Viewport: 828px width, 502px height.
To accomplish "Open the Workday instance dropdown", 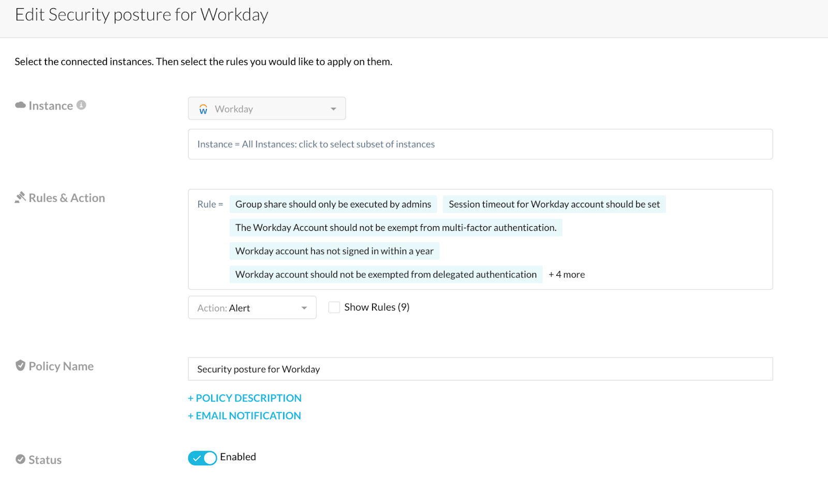I will [x=267, y=109].
